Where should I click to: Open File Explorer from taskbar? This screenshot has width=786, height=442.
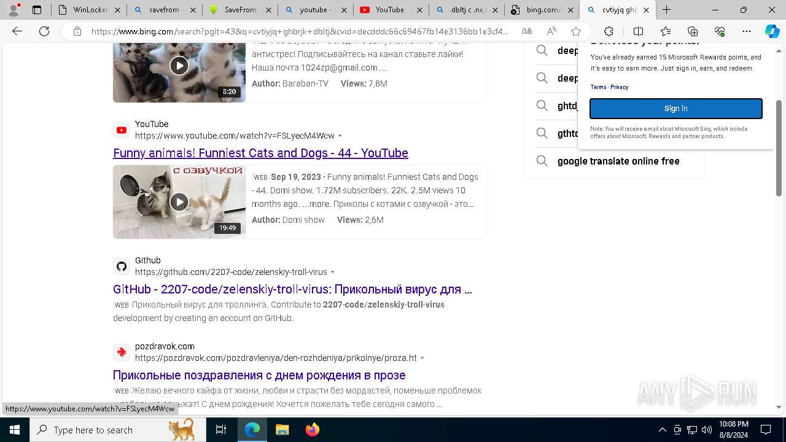(282, 430)
